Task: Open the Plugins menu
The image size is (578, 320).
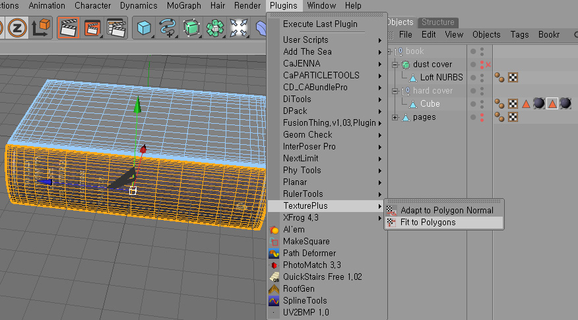Action: tap(284, 5)
